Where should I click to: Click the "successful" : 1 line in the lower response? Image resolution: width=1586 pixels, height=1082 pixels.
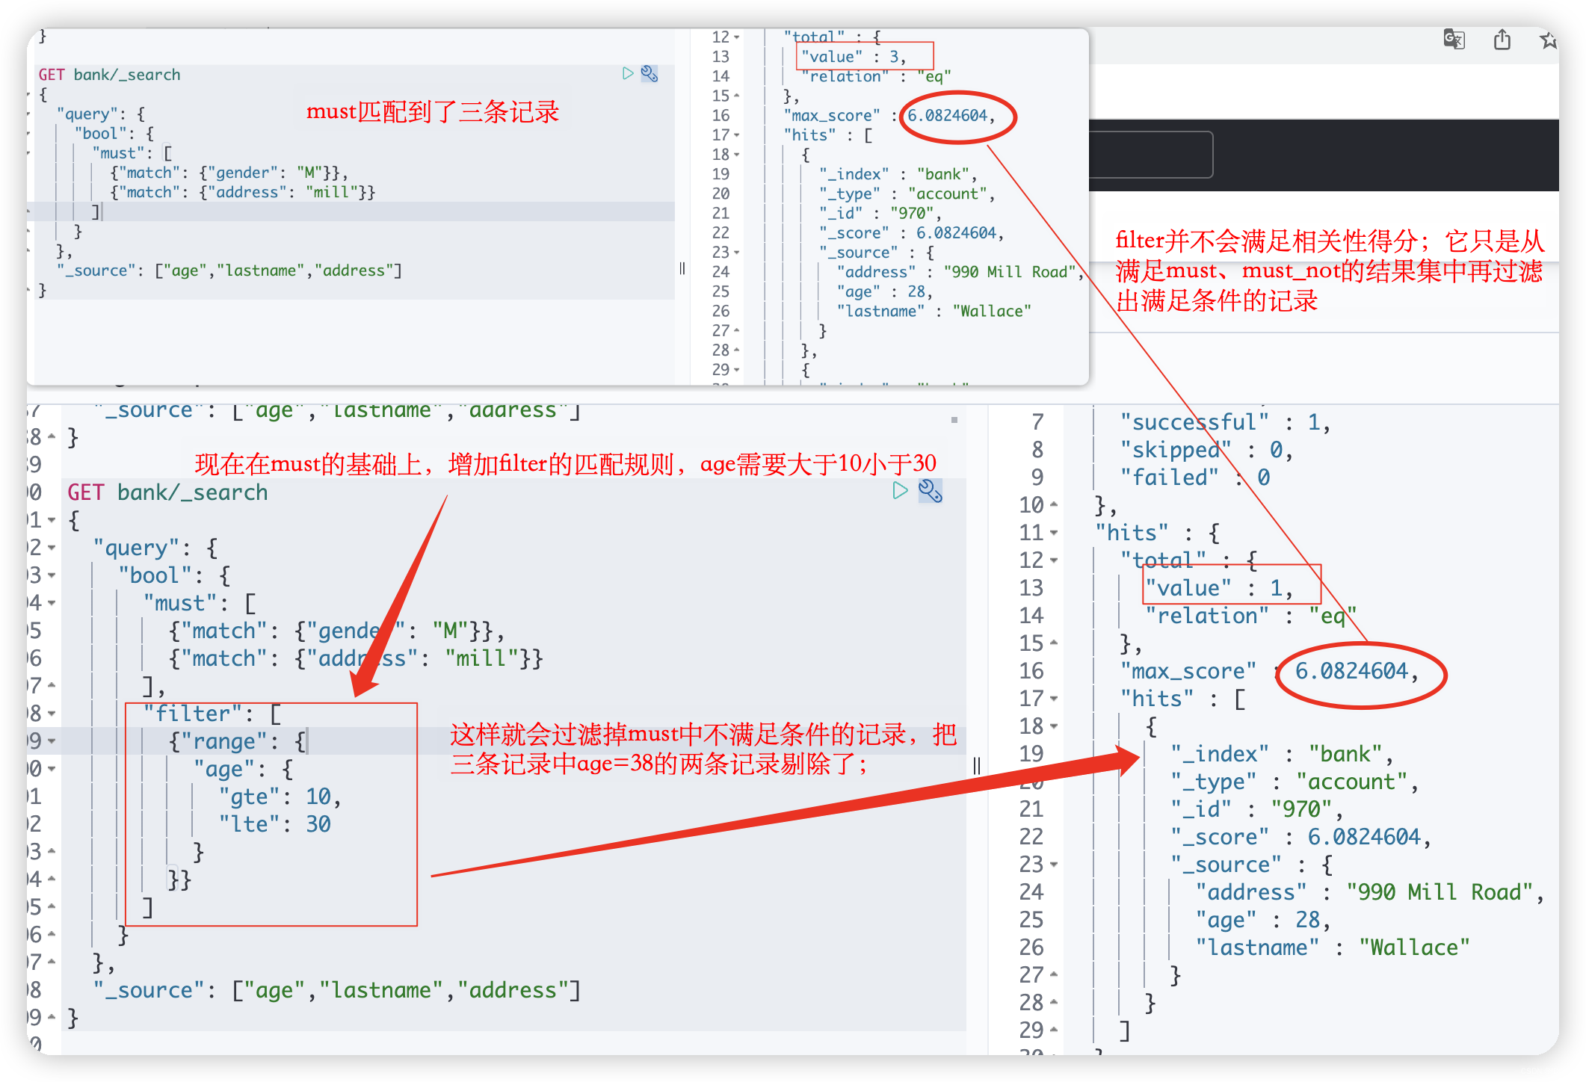[x=1225, y=422]
